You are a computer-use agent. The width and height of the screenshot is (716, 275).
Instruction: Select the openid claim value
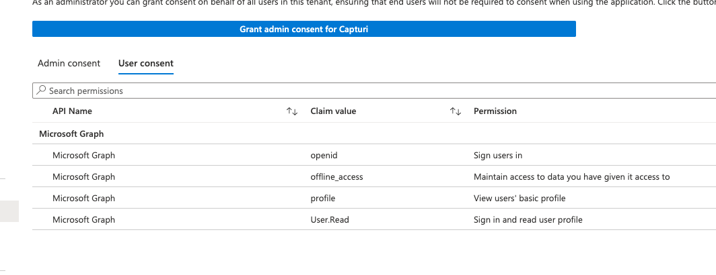(x=324, y=155)
